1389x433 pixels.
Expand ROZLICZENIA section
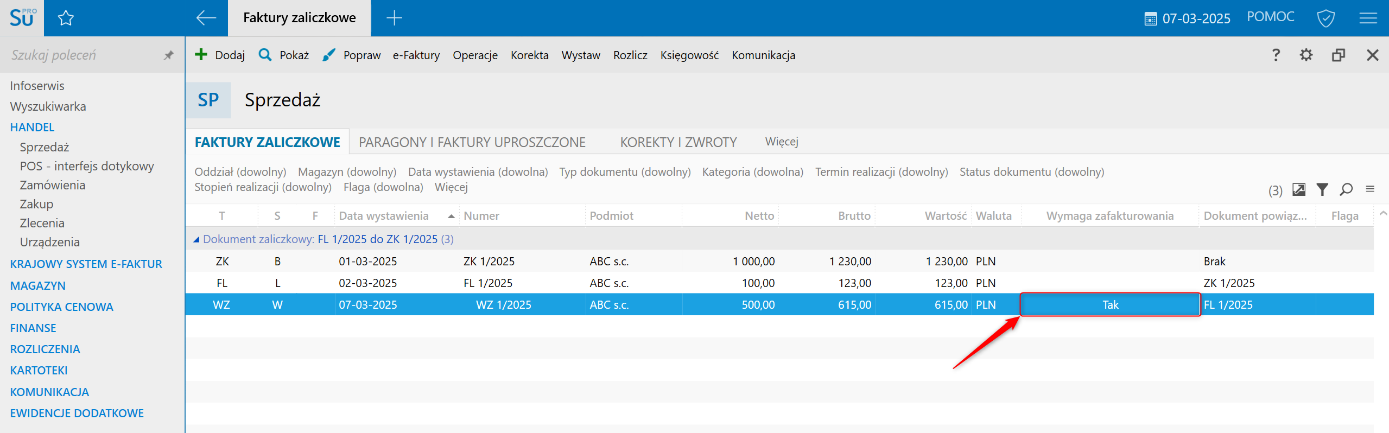tap(45, 349)
